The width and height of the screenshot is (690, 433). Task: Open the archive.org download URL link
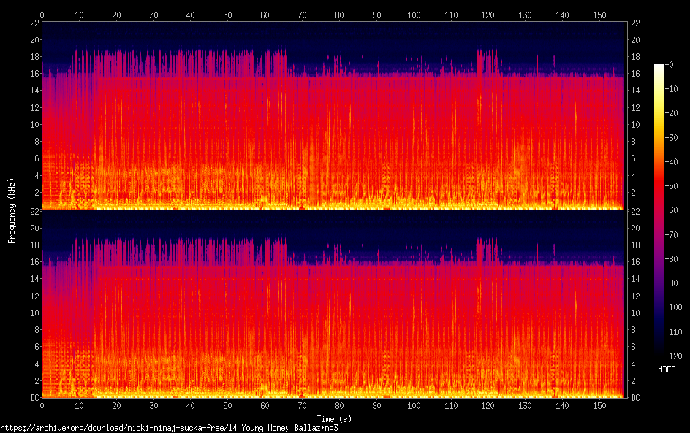(169, 428)
